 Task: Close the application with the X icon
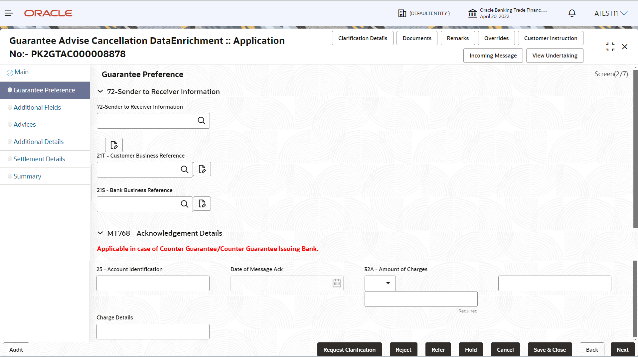pos(625,47)
